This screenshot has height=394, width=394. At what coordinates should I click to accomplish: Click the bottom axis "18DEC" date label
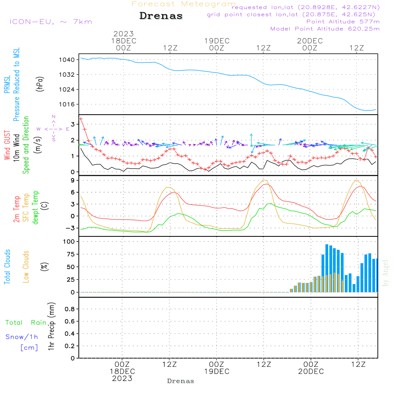pos(123,372)
